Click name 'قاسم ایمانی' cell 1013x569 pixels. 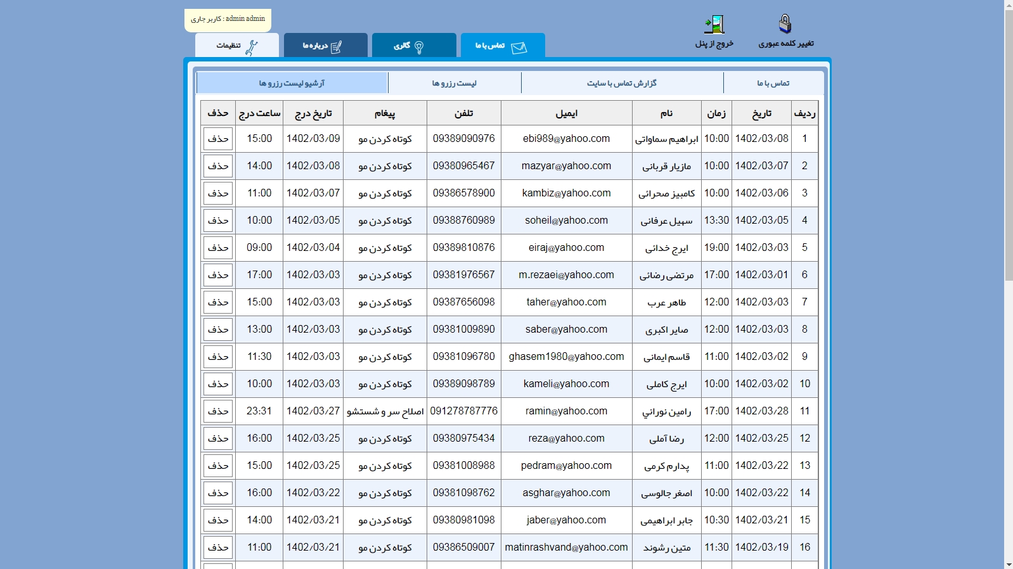[x=667, y=357]
